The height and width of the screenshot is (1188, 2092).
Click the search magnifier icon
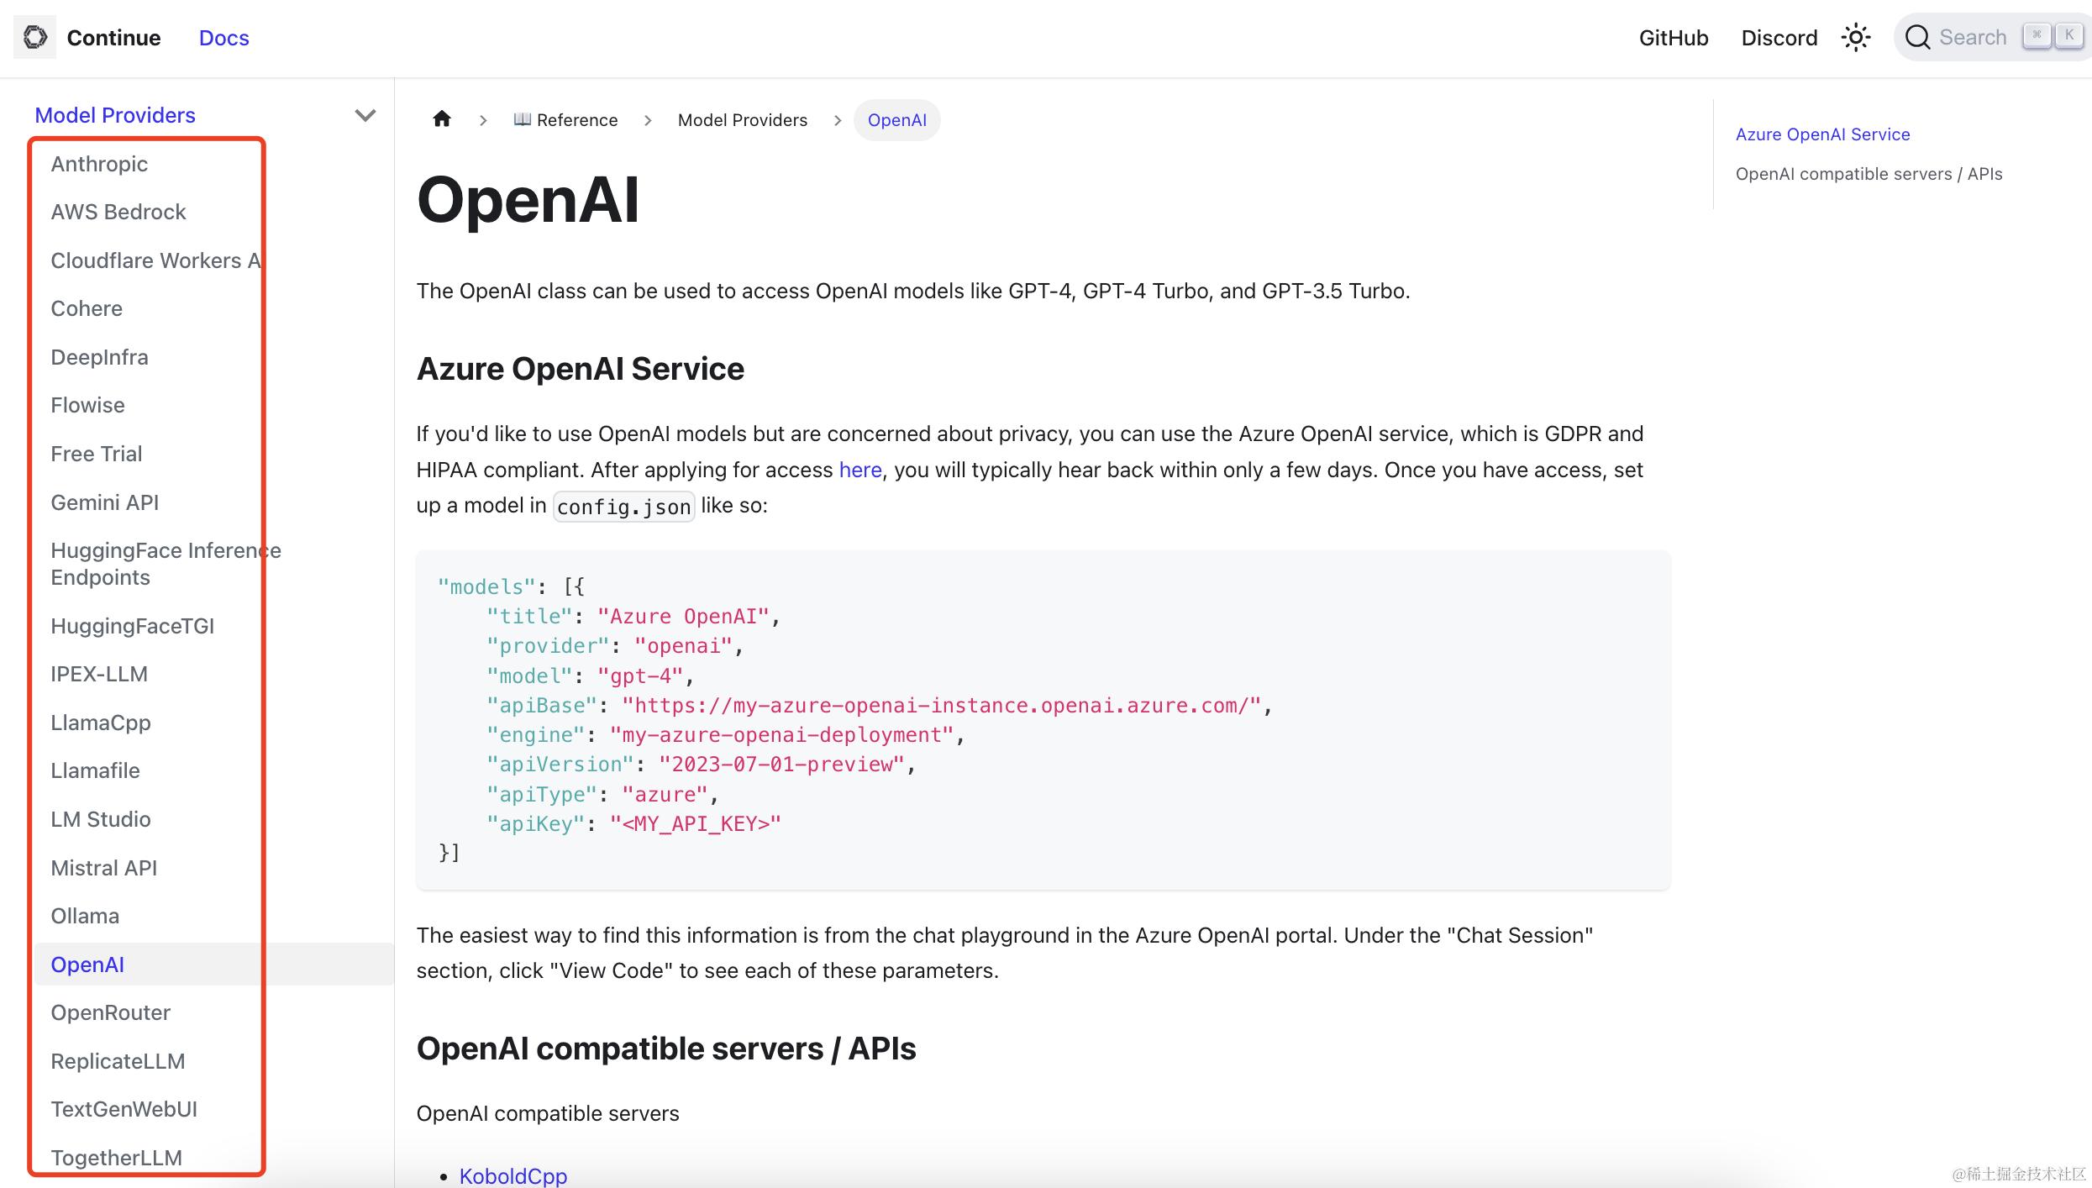(x=1917, y=38)
